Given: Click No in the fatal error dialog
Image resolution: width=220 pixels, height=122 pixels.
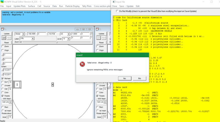Looking at the screenshot, I should pyautogui.click(x=139, y=78).
